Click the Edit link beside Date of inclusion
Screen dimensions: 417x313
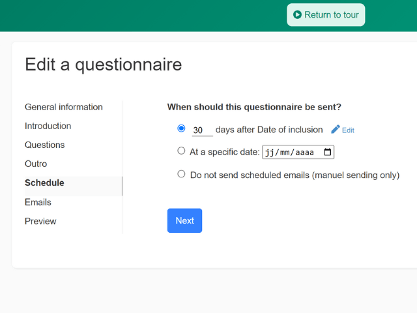point(348,130)
